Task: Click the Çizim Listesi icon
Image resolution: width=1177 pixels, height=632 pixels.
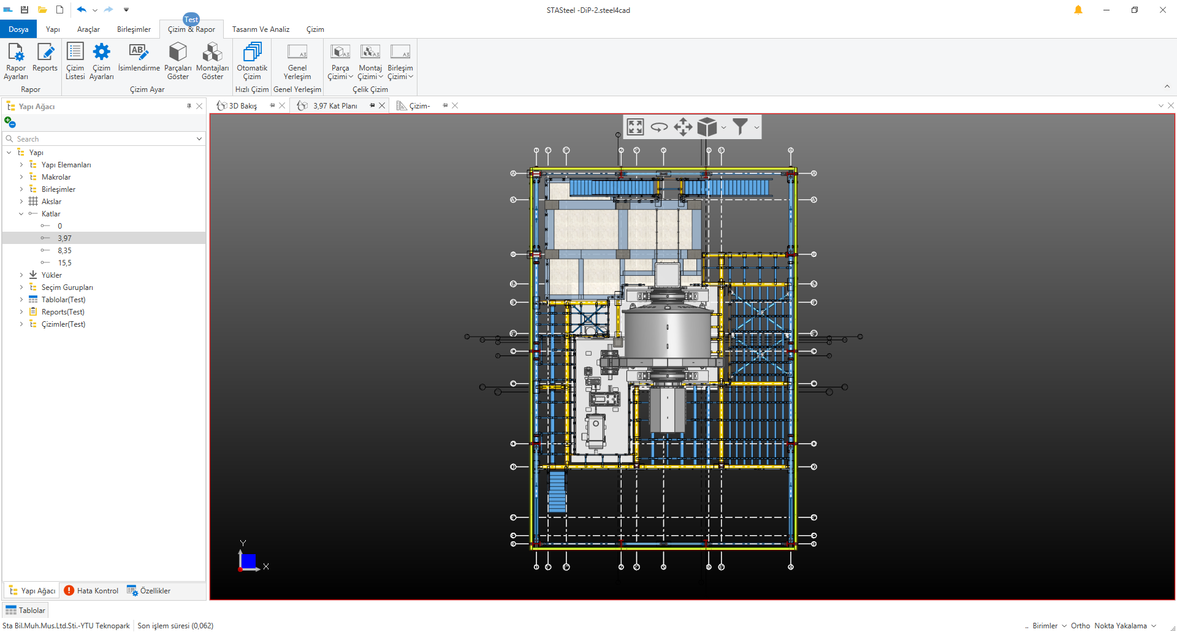Action: (75, 52)
